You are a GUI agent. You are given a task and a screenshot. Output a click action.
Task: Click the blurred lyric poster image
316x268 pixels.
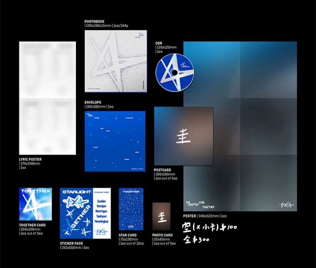tap(47, 98)
